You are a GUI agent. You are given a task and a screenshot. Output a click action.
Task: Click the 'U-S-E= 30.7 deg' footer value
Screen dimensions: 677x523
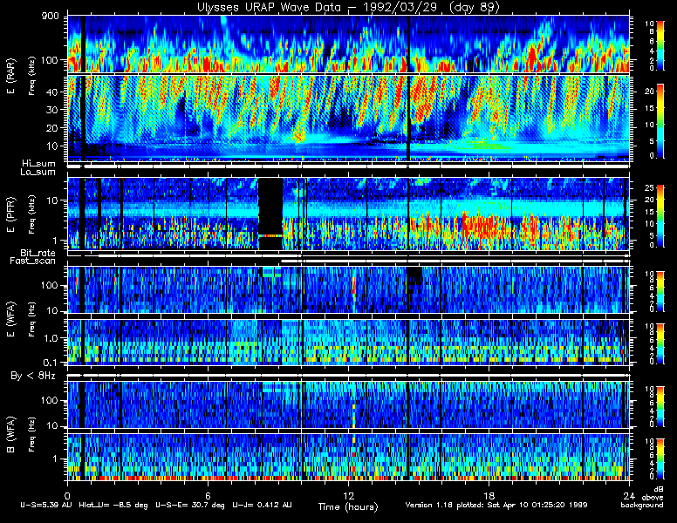(x=190, y=505)
